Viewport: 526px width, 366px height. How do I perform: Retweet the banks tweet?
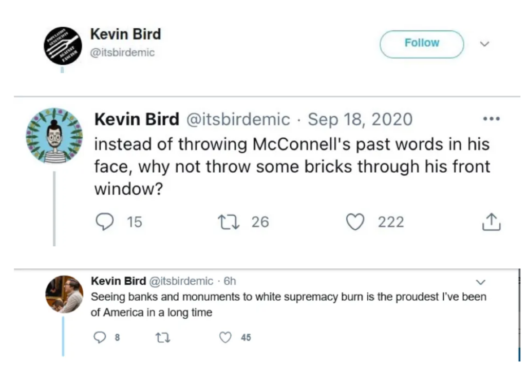pyautogui.click(x=163, y=337)
